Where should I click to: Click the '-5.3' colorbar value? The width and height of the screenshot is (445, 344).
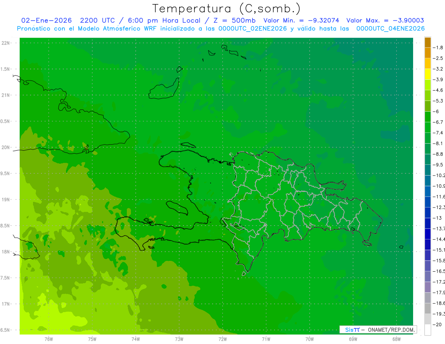(438, 101)
